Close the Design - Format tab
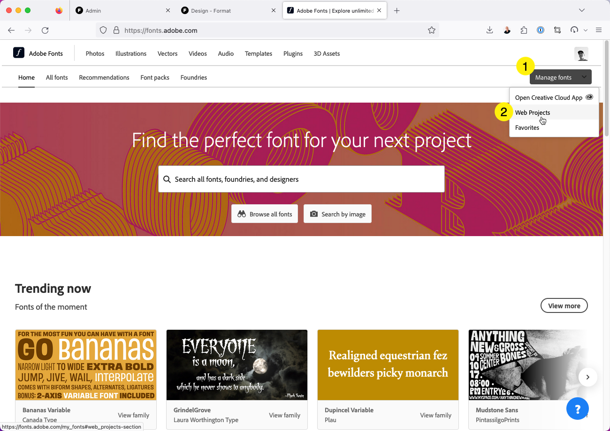This screenshot has height=431, width=610. 274,10
